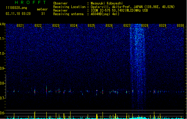Click the 0330 time marker
This screenshot has width=187, height=119.
click(180, 26)
